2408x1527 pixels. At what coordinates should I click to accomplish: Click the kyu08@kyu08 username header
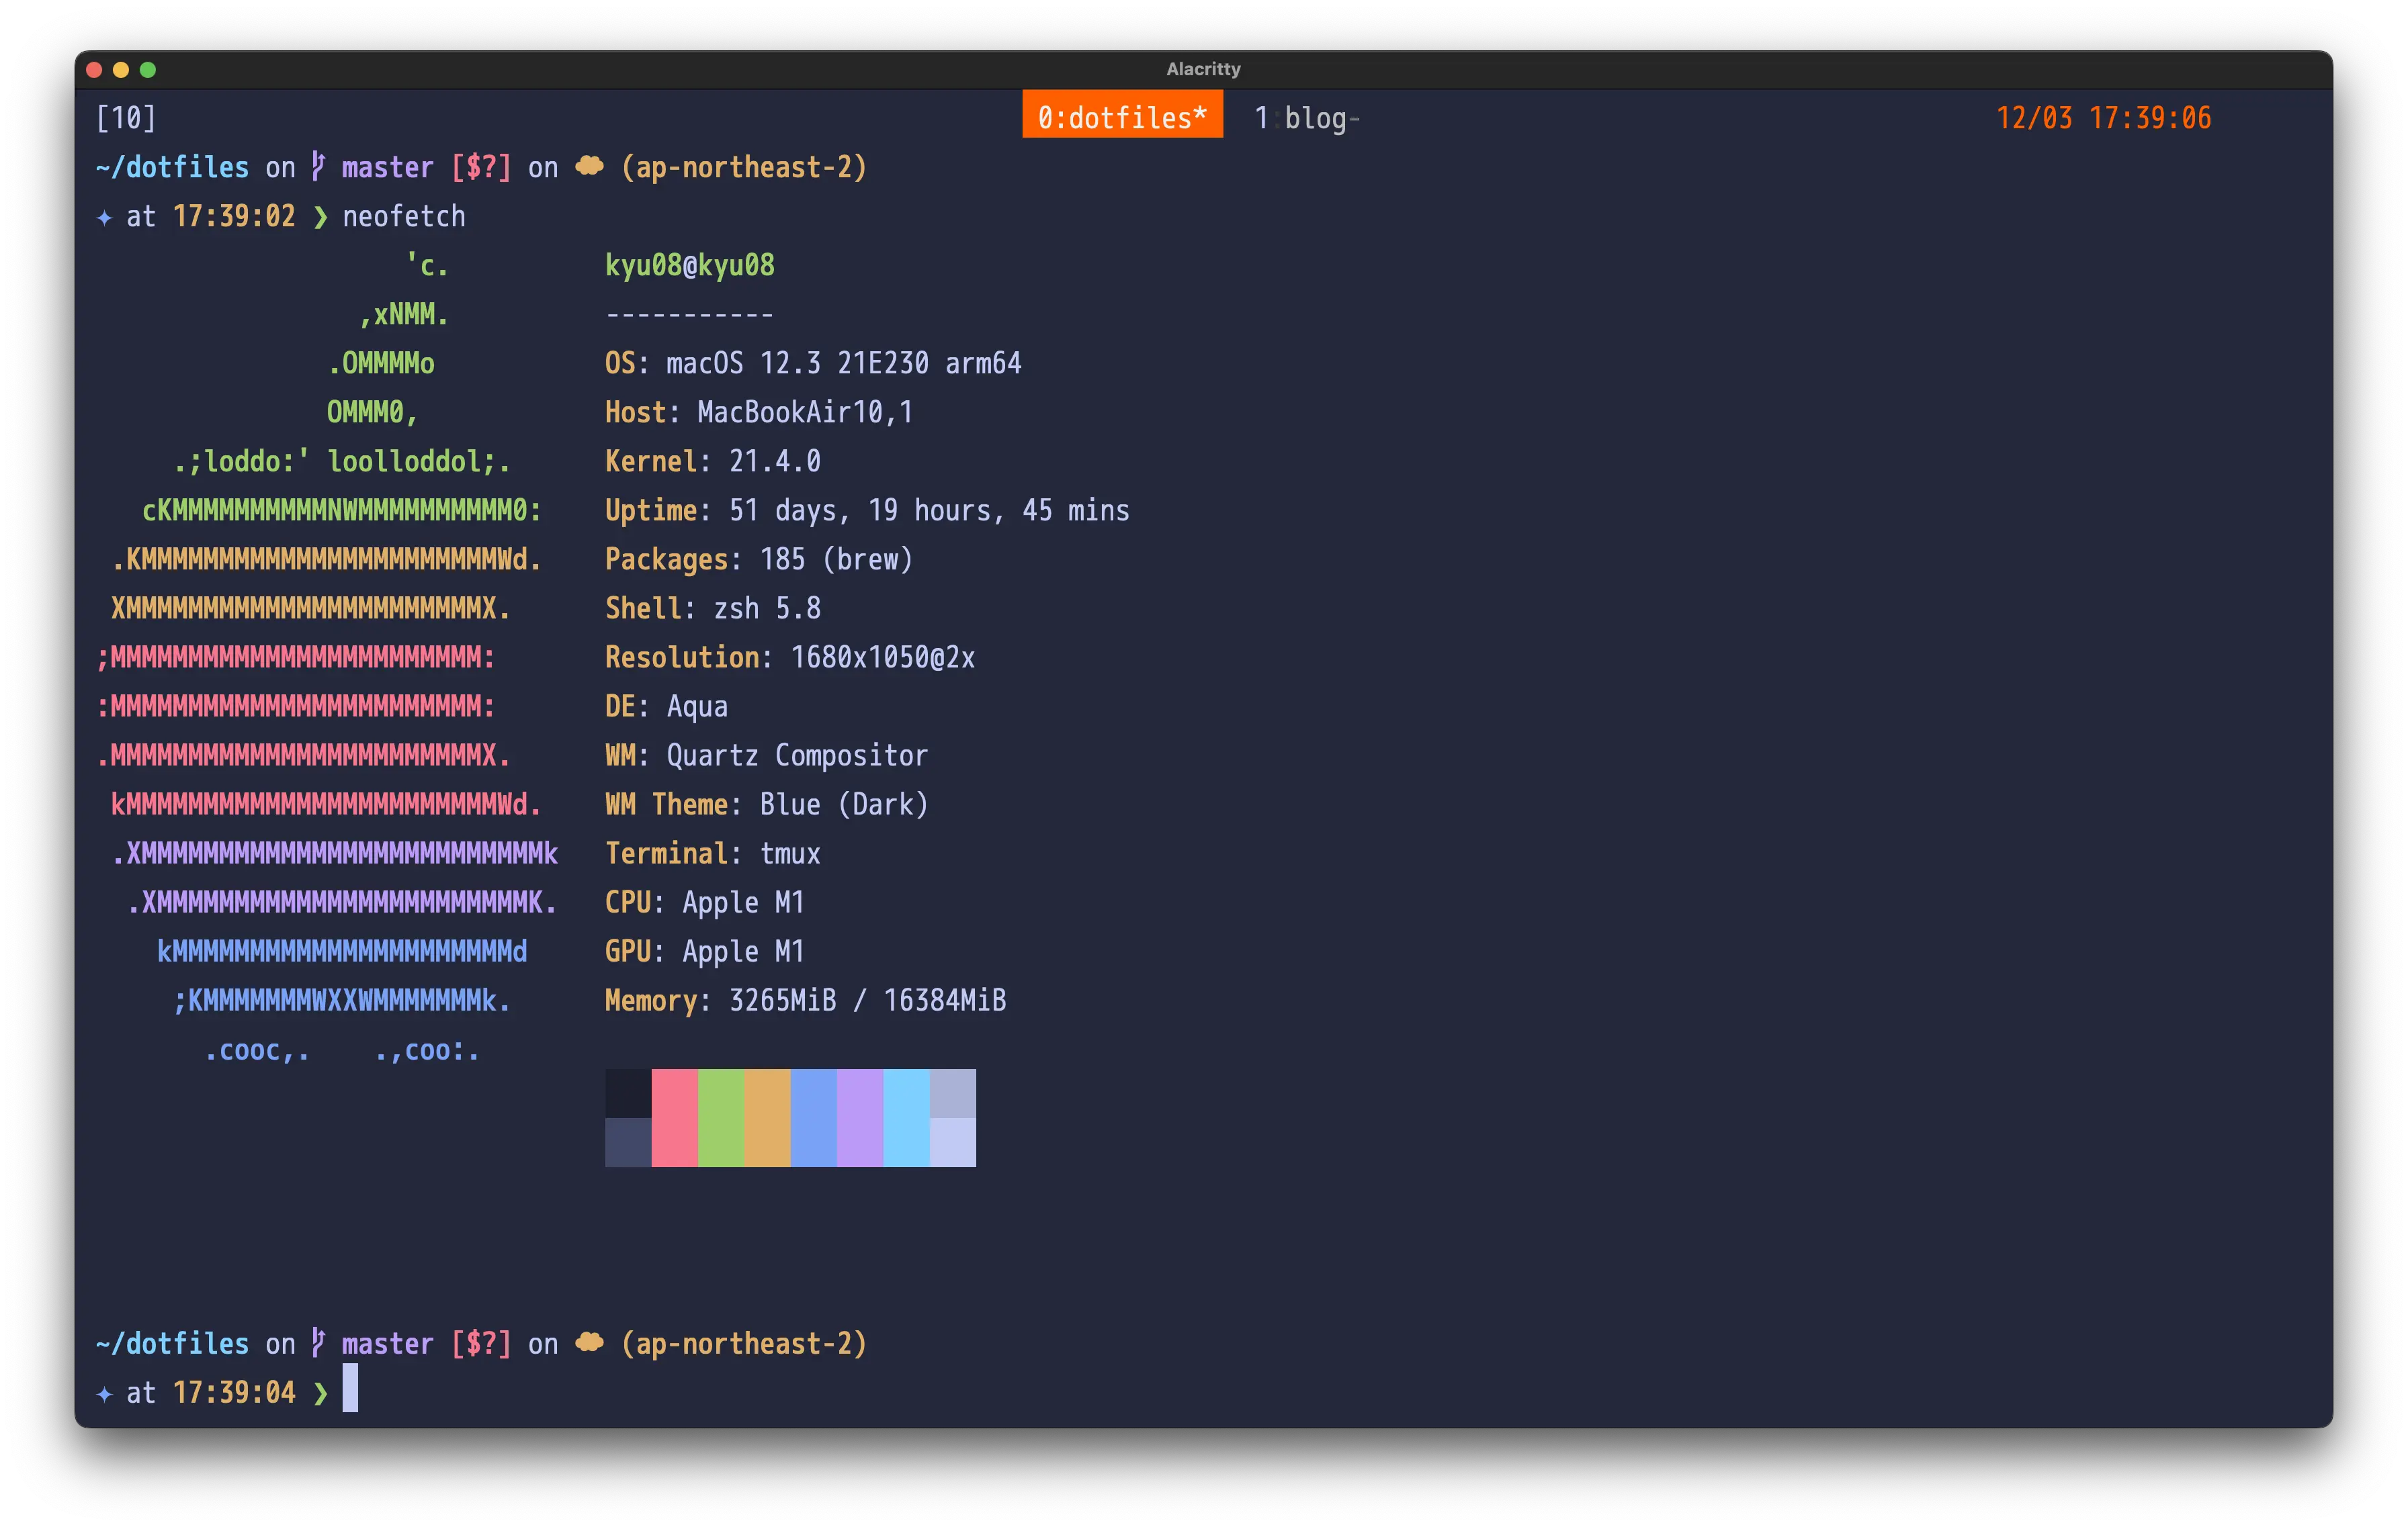689,265
